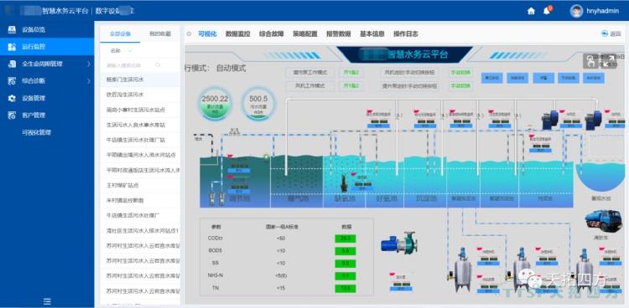The width and height of the screenshot is (629, 308).
Task: Click the hnyhadmin username
Action: click(x=603, y=11)
